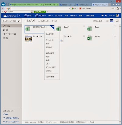Switch to thumbnails tile view icon

[112, 21]
